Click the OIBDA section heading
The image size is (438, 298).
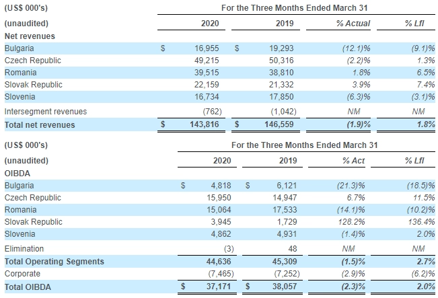tap(17, 173)
